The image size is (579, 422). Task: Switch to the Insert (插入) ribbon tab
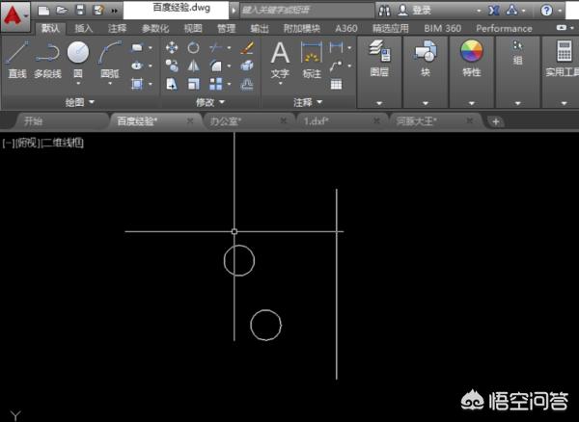pyautogui.click(x=84, y=29)
